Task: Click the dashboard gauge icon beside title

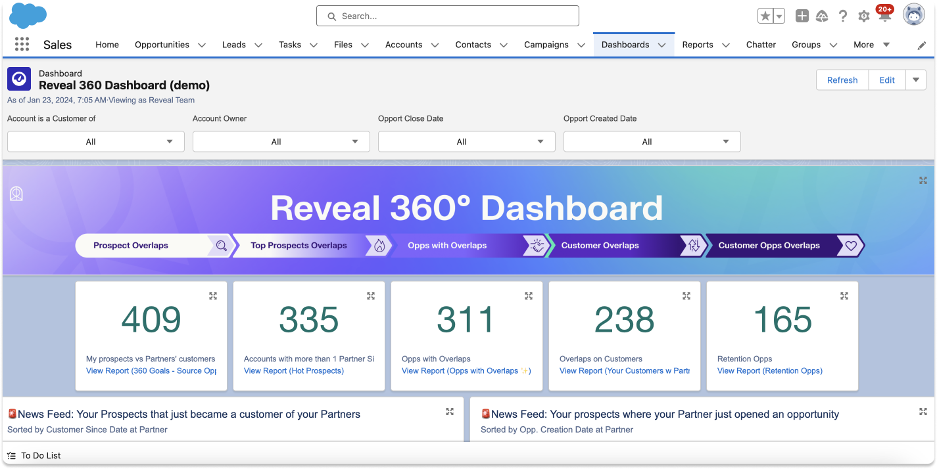Action: [x=19, y=79]
